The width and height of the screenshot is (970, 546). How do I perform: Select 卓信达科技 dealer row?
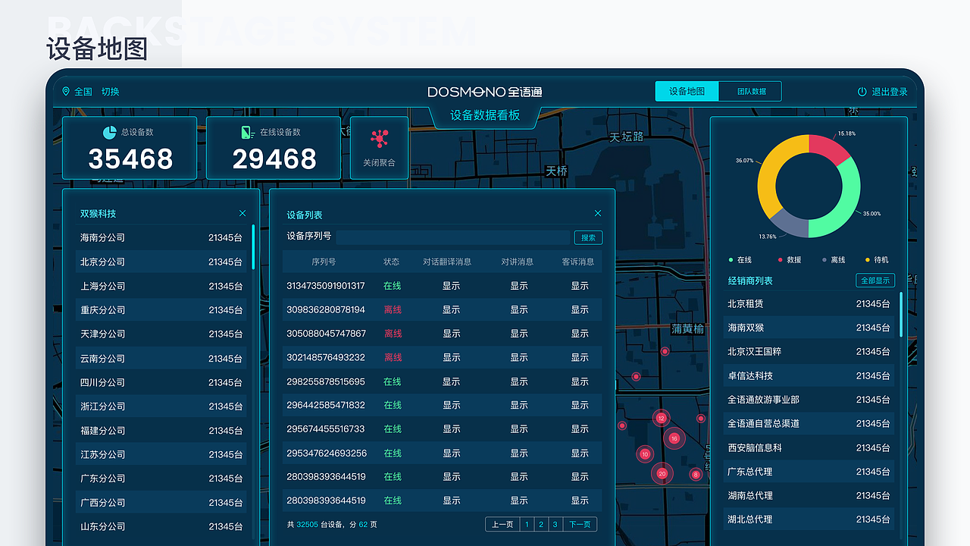point(809,375)
